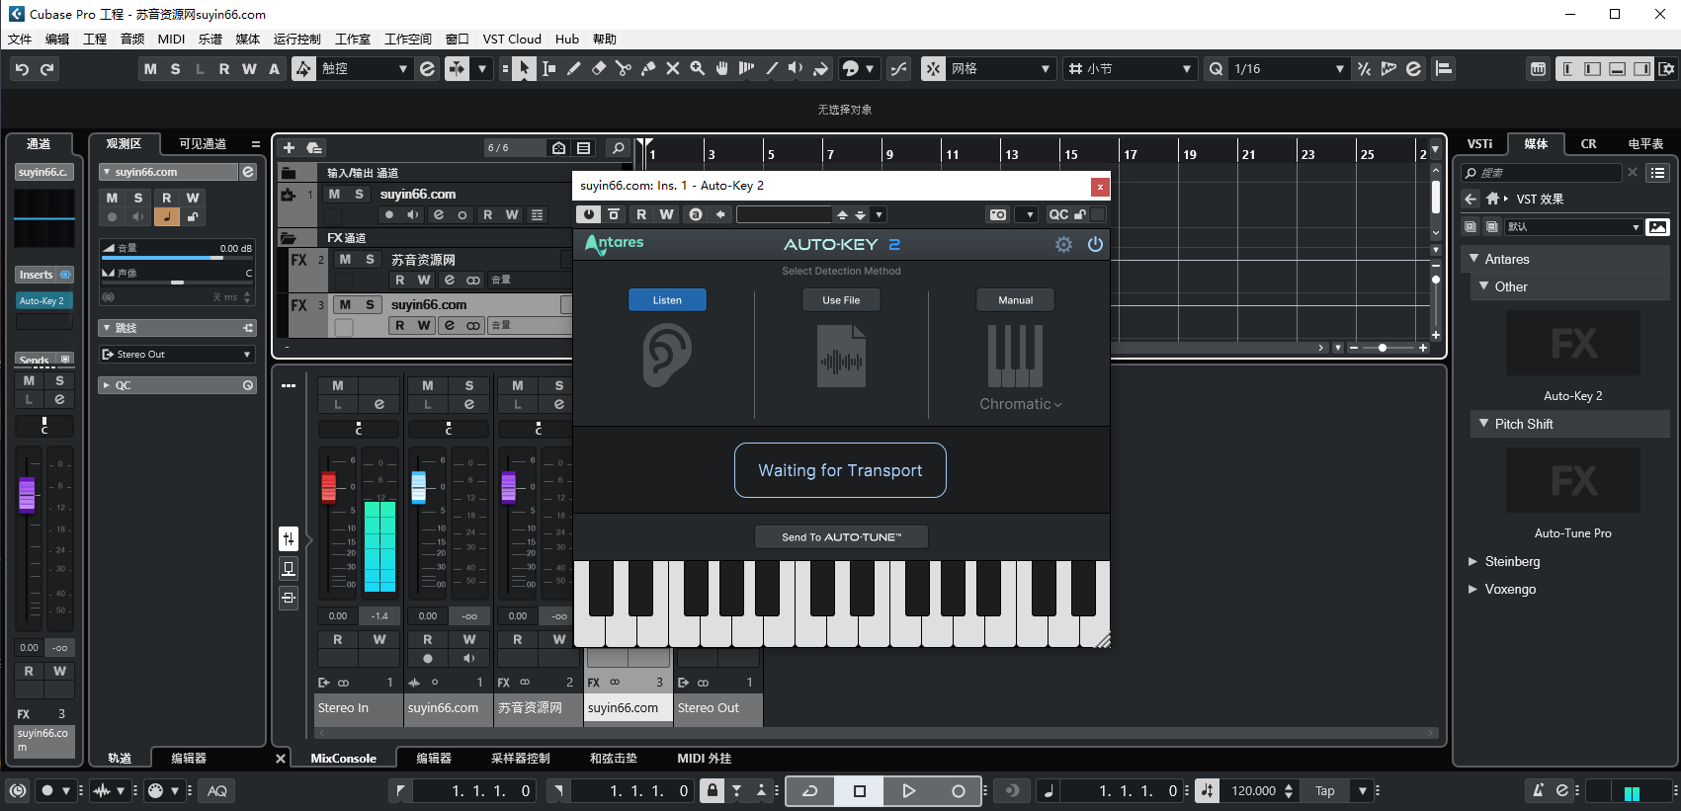Click the red fader of Stereo In channel
Image resolution: width=1681 pixels, height=811 pixels.
coord(329,488)
